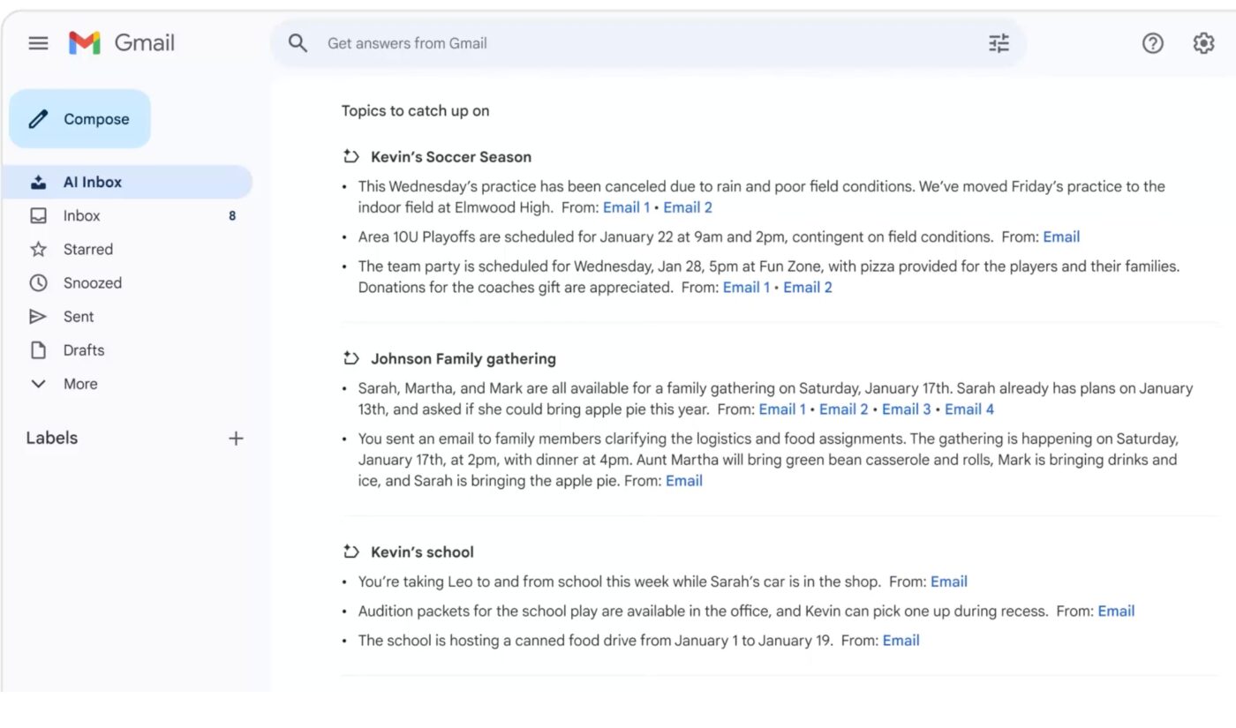Screen dimensions: 1236x728
Task: View Starred messages
Action: coord(90,249)
